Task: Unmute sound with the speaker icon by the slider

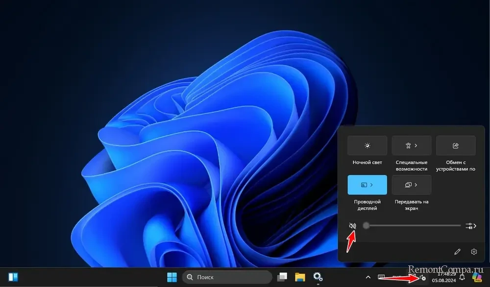Action: pyautogui.click(x=352, y=226)
